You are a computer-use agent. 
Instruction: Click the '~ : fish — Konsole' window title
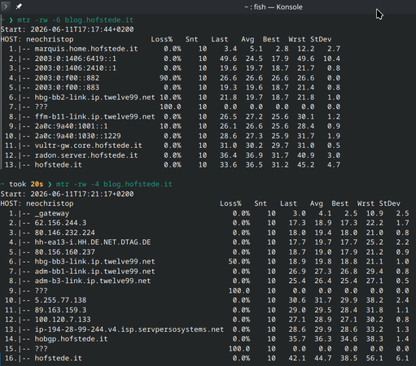[x=274, y=7]
